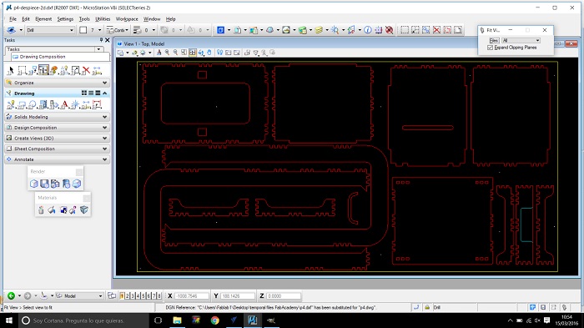Image resolution: width=584 pixels, height=328 pixels.
Task: Click the Pan View hand icon
Action: click(x=209, y=53)
